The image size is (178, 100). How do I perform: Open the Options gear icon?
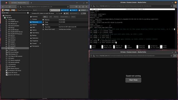point(31,30)
